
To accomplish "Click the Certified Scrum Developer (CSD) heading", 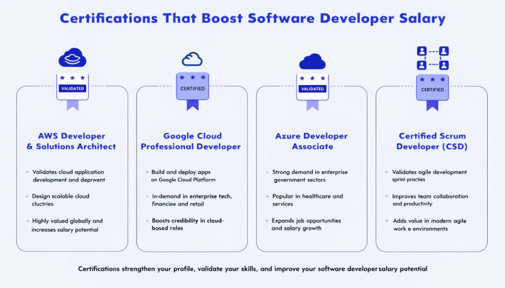I will tap(432, 141).
